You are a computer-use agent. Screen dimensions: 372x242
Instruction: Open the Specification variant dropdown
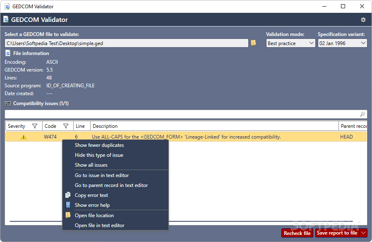(342, 43)
